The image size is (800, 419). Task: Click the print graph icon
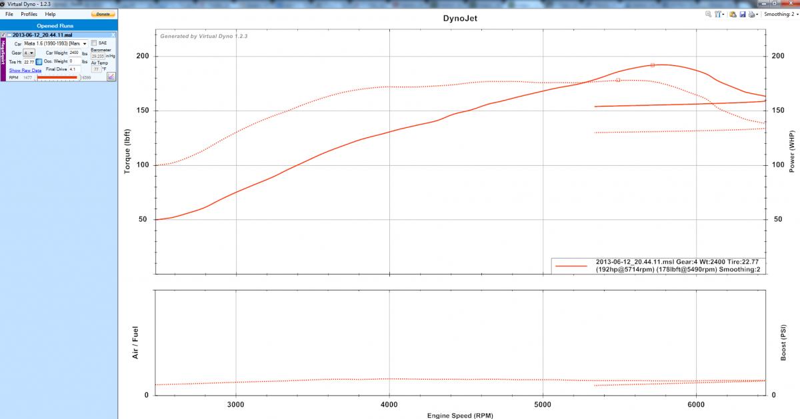point(751,14)
